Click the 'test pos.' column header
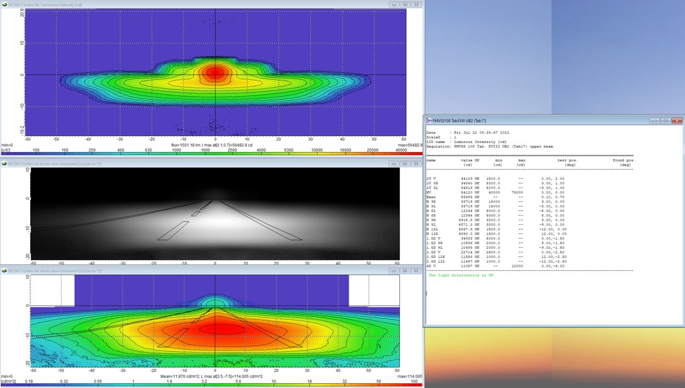The image size is (685, 388). [567, 160]
